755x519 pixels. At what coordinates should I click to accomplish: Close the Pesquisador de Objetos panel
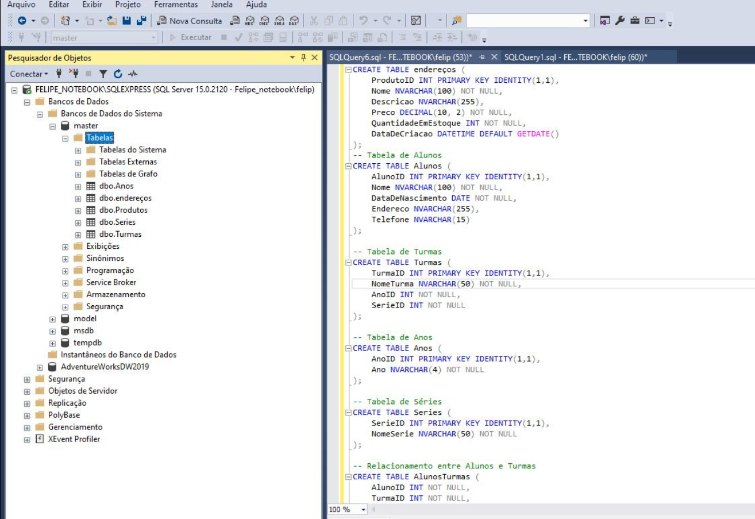(314, 57)
